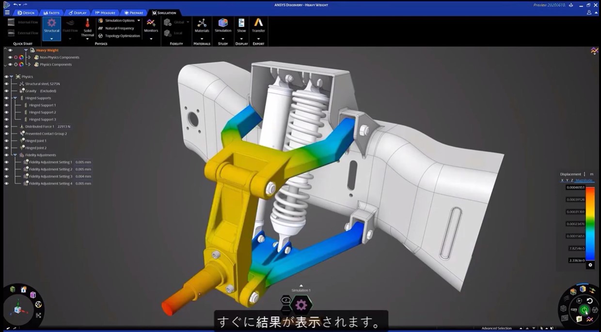Collapse the Hinged Supports group

15,98
